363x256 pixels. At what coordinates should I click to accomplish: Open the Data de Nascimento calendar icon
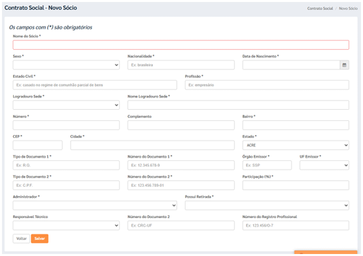[x=344, y=65]
